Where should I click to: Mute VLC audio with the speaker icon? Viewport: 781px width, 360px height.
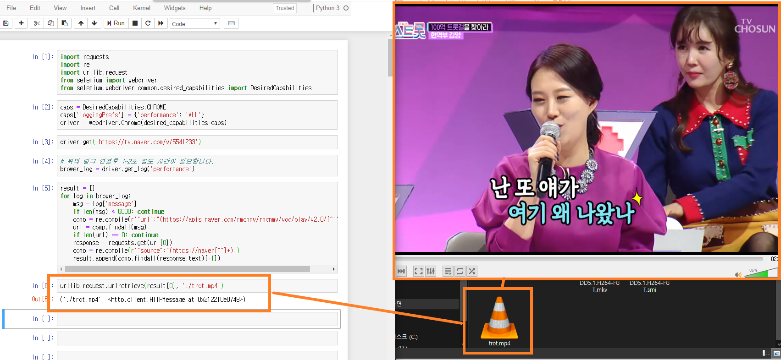pyautogui.click(x=738, y=274)
